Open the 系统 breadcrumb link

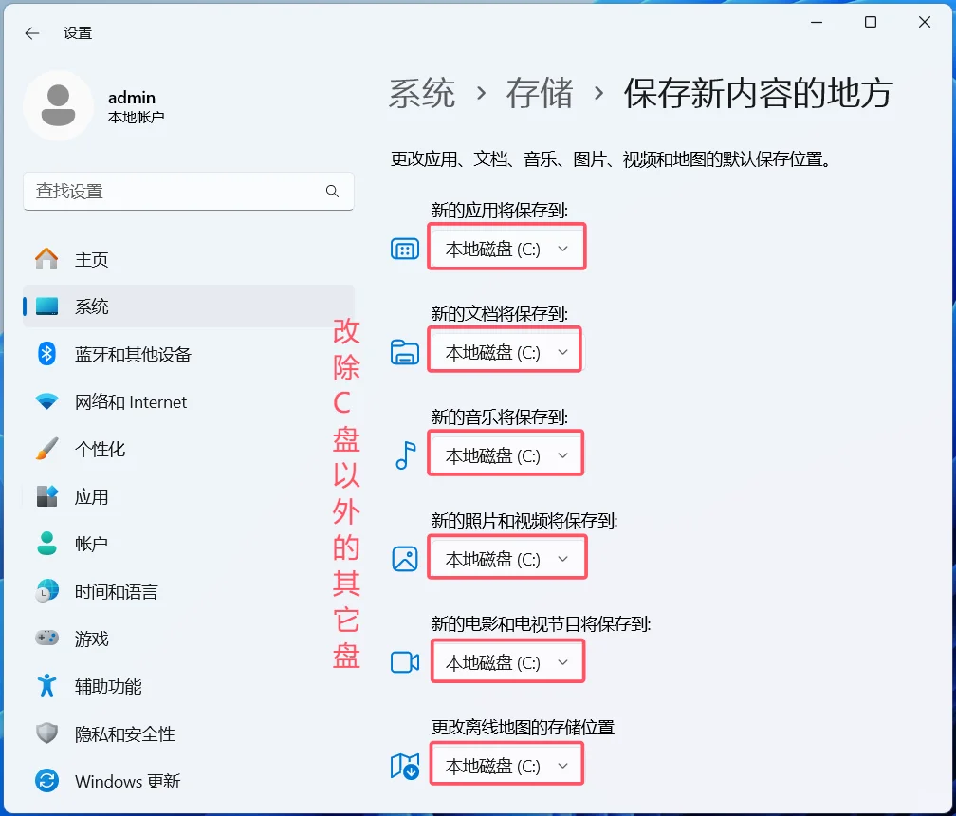pyautogui.click(x=423, y=93)
